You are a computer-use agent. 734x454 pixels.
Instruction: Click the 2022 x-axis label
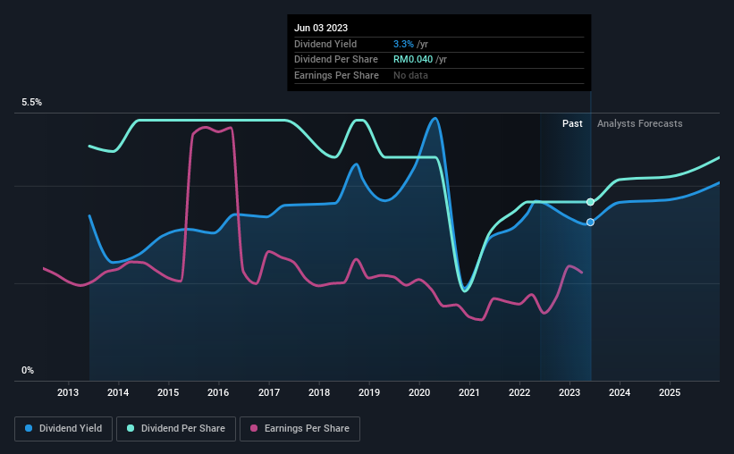pos(519,392)
